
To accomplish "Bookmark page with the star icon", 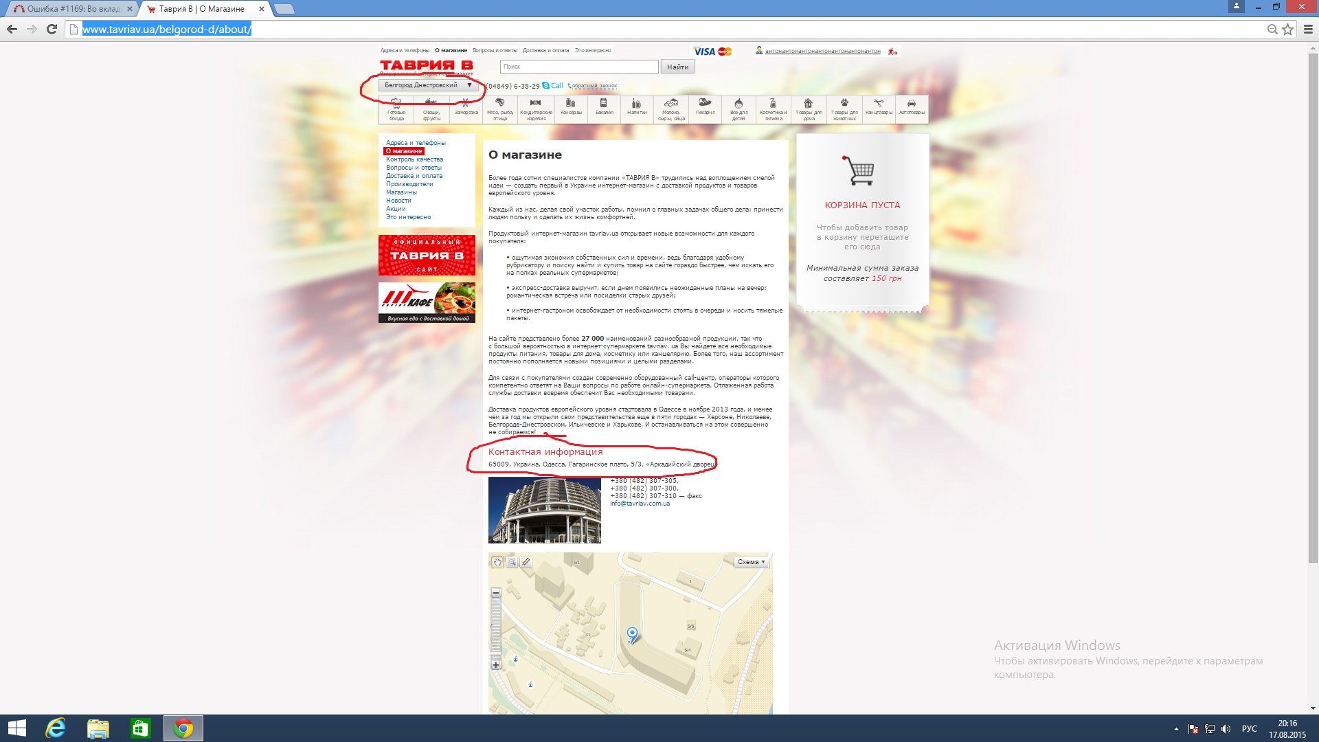I will (x=1287, y=29).
